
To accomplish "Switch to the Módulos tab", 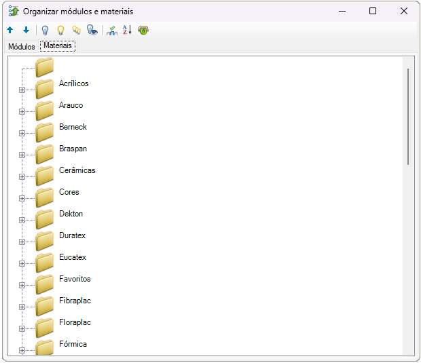I will pyautogui.click(x=22, y=47).
